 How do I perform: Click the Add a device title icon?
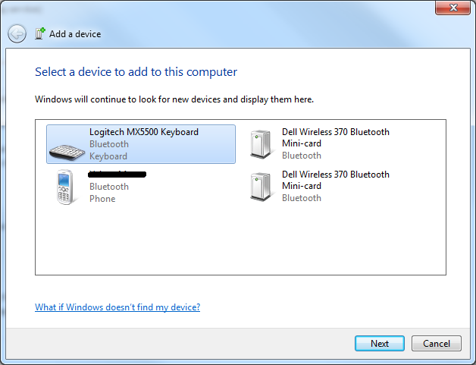click(40, 33)
